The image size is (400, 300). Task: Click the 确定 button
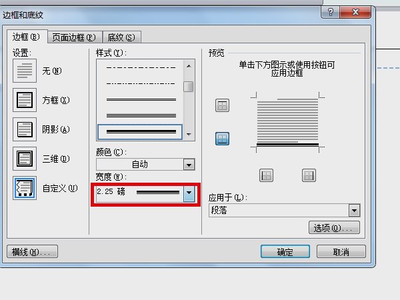point(285,252)
